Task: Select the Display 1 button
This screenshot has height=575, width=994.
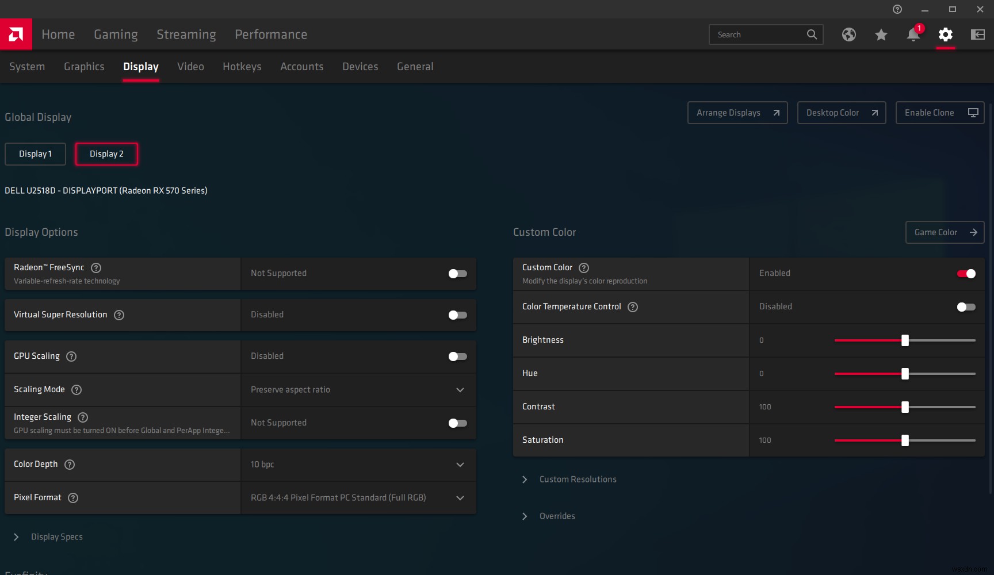Action: coord(35,154)
